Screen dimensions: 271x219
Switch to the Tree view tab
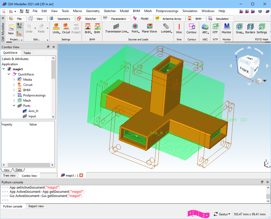point(9,176)
